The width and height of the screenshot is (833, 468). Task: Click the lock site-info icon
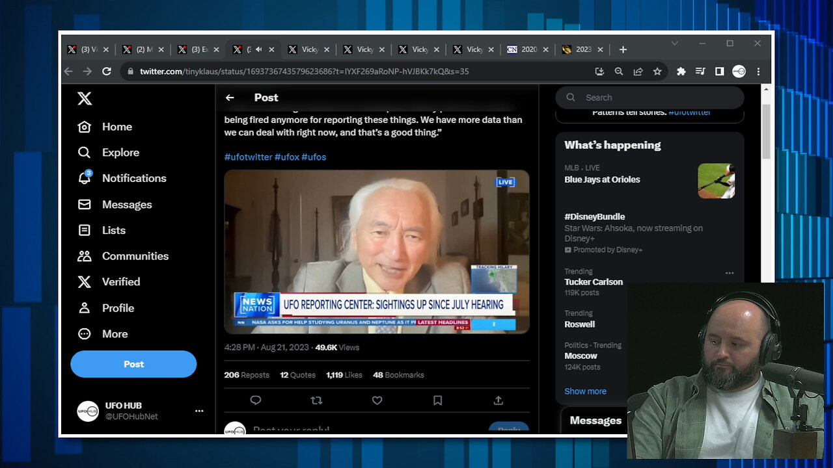click(x=130, y=71)
